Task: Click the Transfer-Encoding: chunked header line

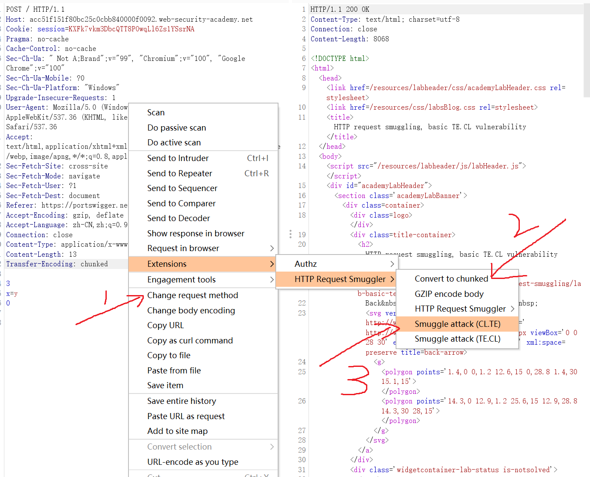Action: pyautogui.click(x=57, y=264)
